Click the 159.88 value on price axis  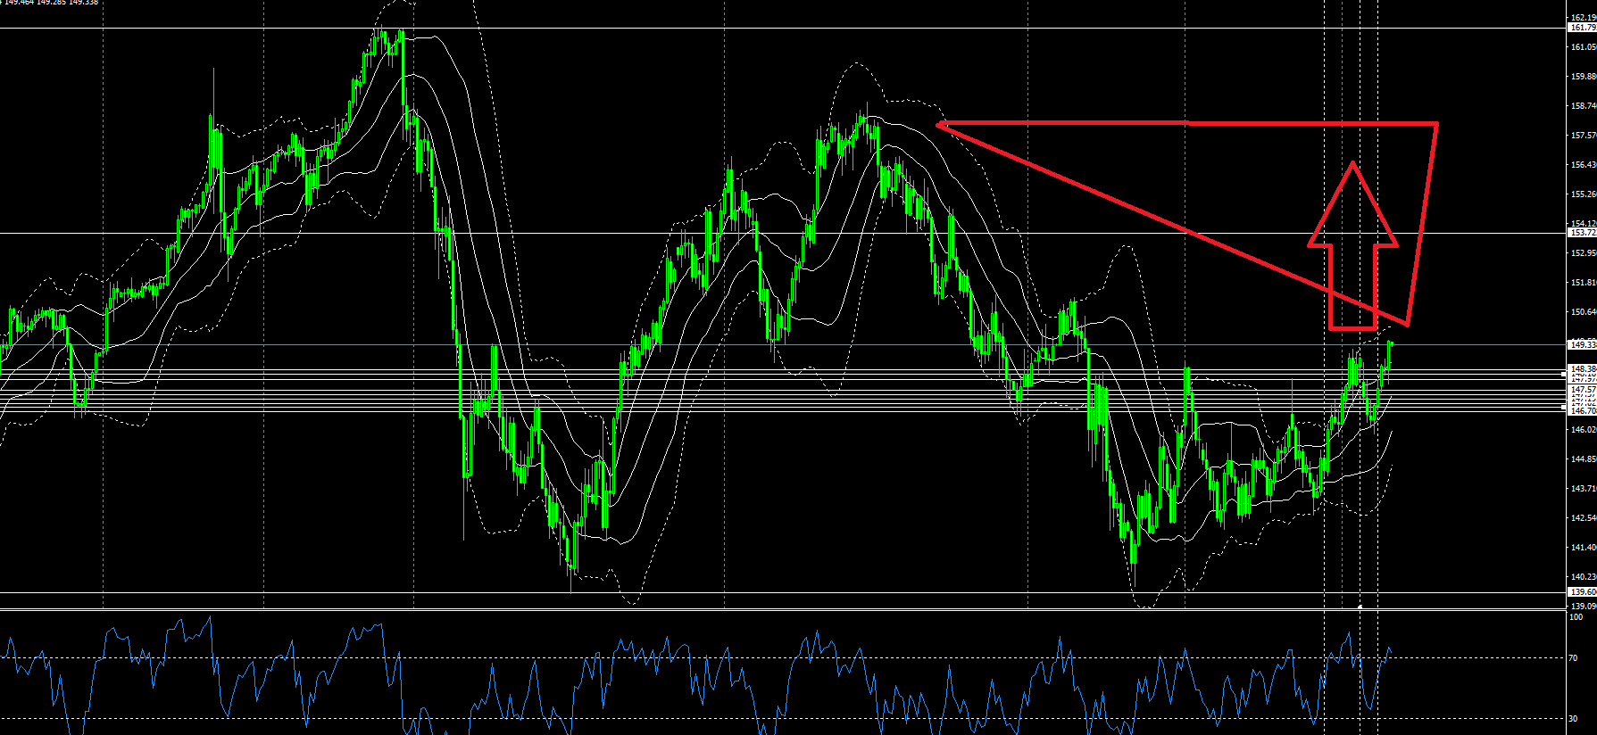tap(1583, 77)
